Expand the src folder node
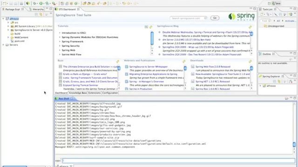This screenshot has height=167, width=298. (x=8, y=22)
